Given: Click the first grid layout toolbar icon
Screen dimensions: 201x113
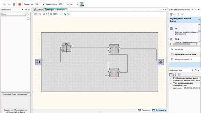Looking at the screenshot, I should (x=35, y=14).
